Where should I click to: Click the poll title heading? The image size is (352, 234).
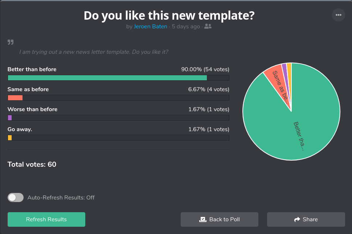point(169,16)
